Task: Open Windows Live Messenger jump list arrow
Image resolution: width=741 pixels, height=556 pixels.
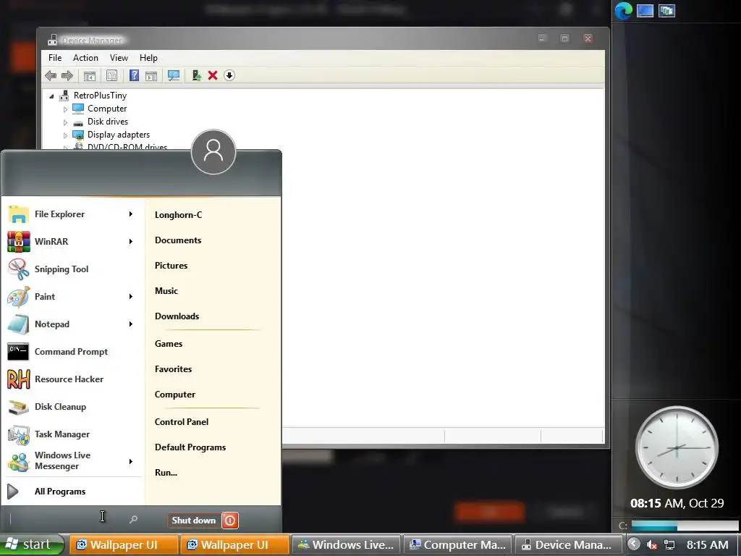Action: click(131, 461)
